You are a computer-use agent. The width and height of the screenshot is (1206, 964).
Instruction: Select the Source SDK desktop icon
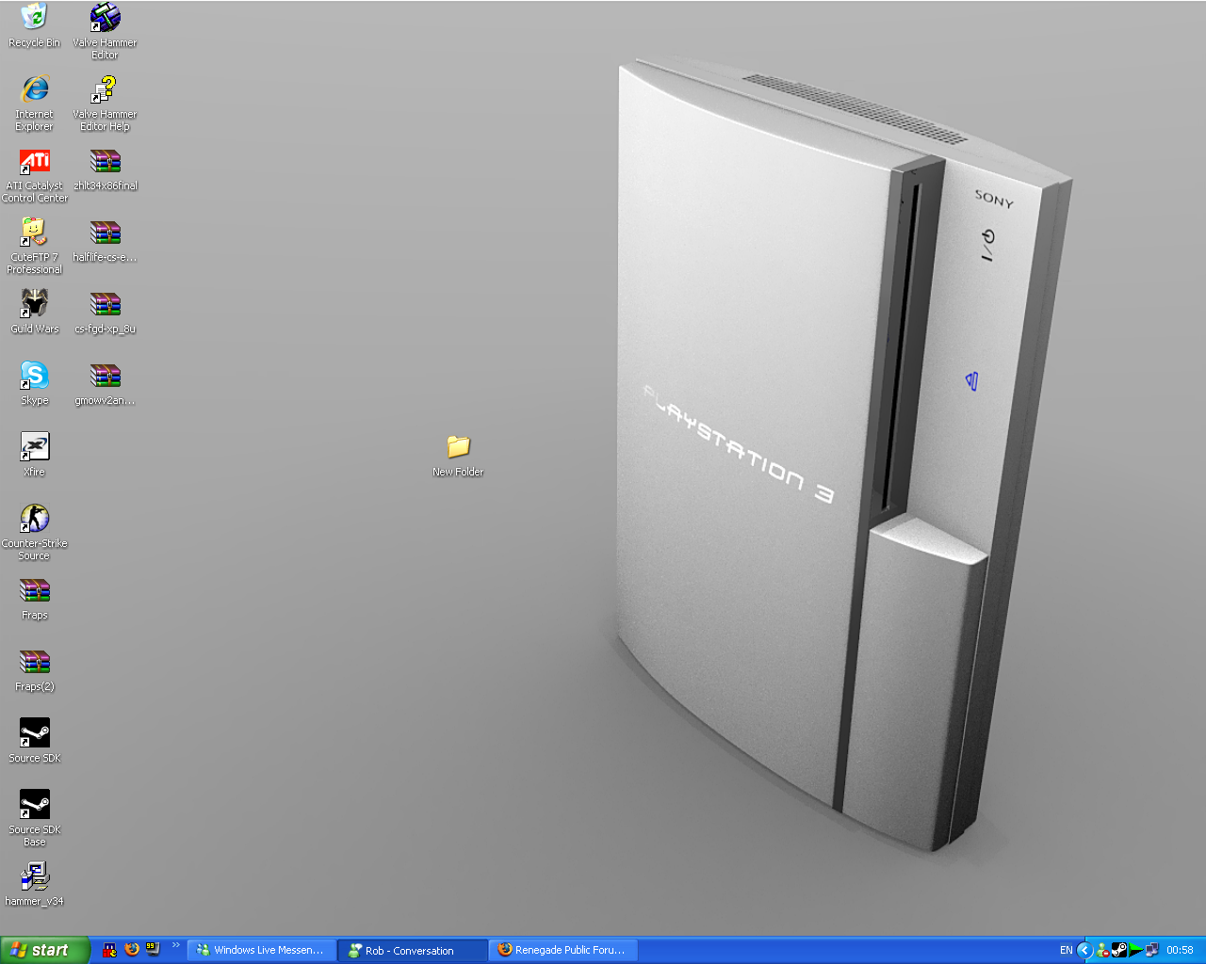pyautogui.click(x=35, y=733)
